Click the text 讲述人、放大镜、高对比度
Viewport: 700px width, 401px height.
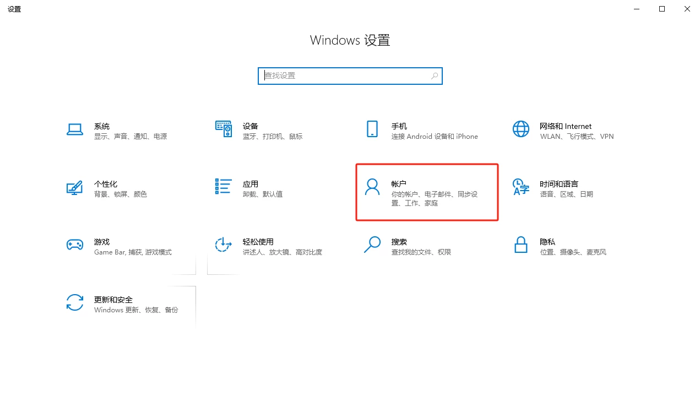point(283,252)
